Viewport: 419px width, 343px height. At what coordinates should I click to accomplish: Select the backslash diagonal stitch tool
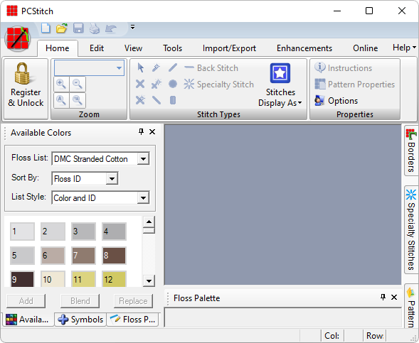[x=157, y=100]
